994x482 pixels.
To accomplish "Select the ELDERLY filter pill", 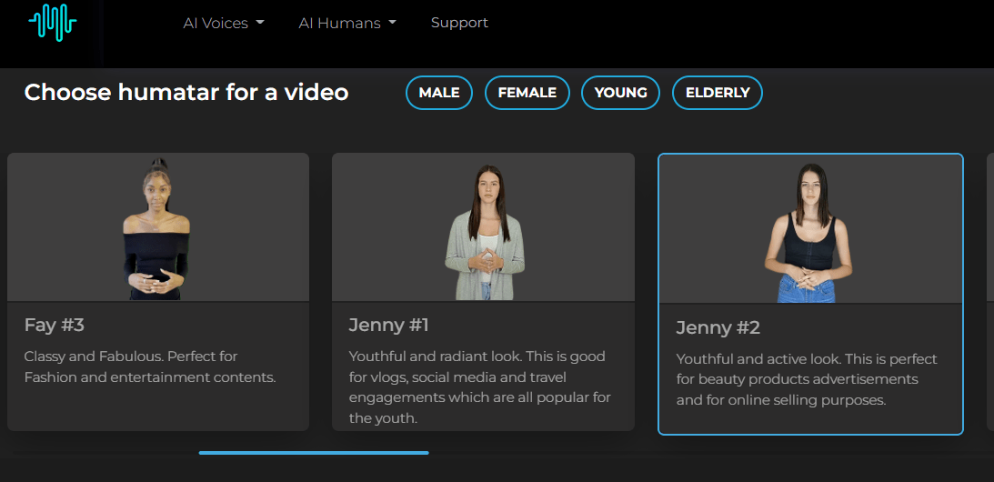I will [718, 93].
